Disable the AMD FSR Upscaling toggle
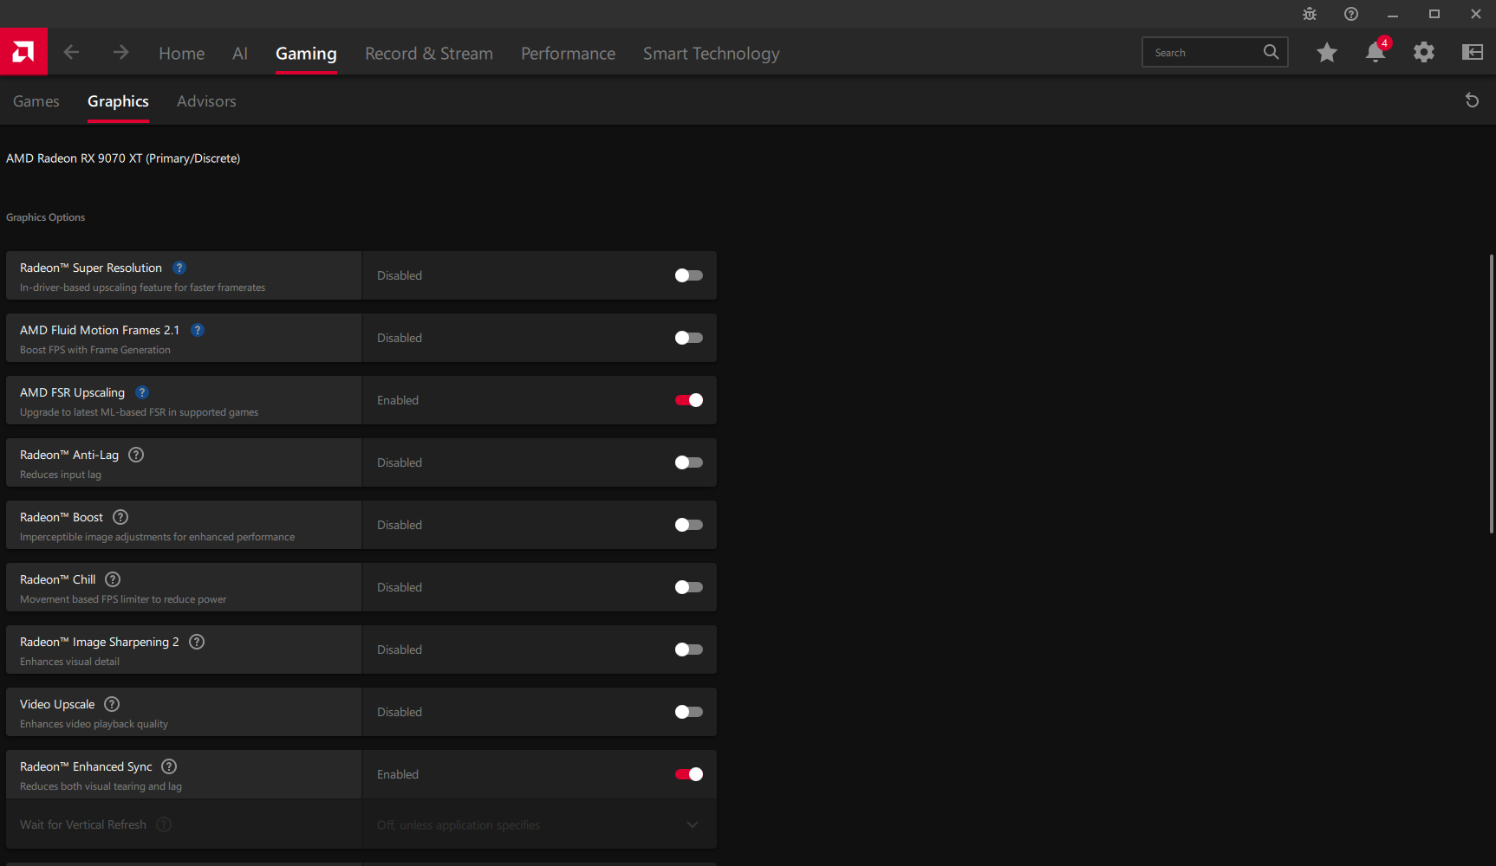Screen dimensions: 1496x866 pos(689,400)
